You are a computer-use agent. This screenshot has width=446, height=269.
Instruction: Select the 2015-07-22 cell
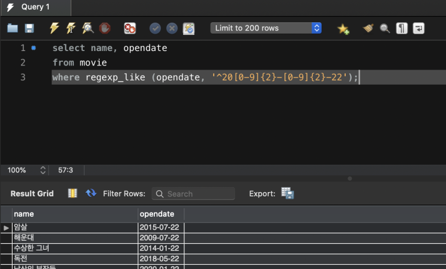coord(161,228)
